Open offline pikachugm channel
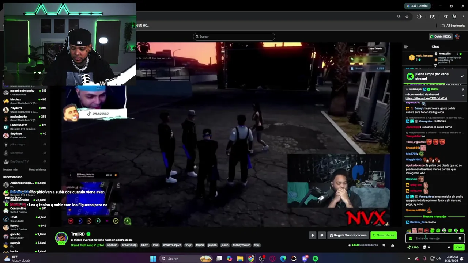This screenshot has height=263, width=468. pyautogui.click(x=25, y=144)
